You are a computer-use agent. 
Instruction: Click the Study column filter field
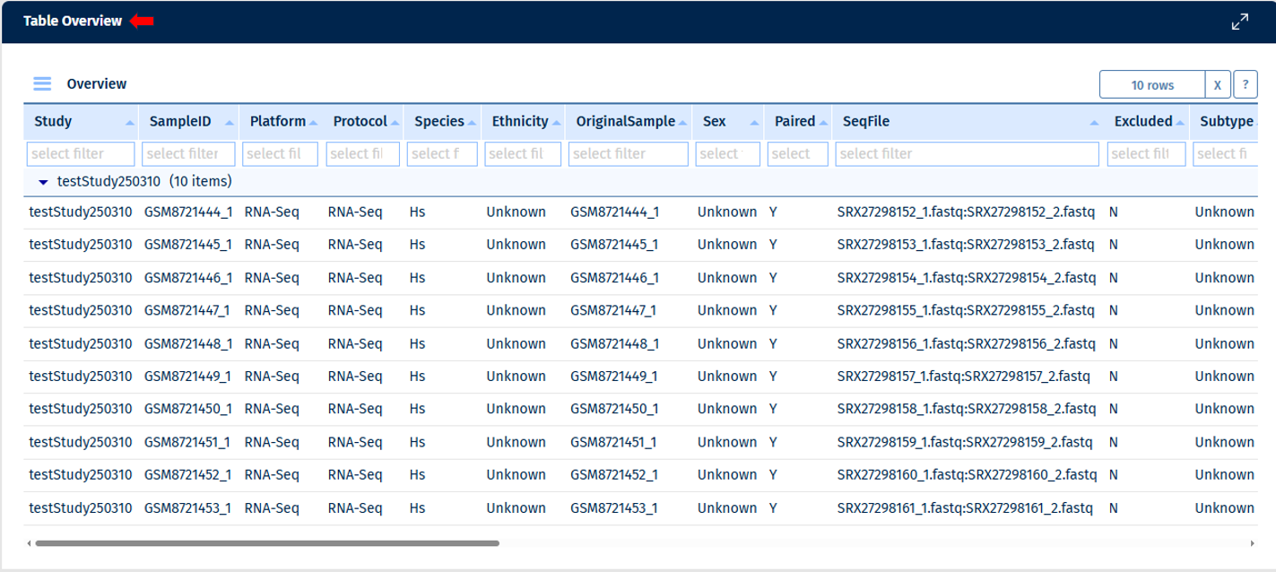tap(81, 154)
